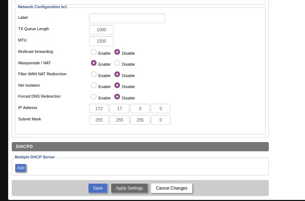This screenshot has width=305, height=201.
Task: Enable Filter WAN NAT Redirection
Action: click(x=94, y=74)
